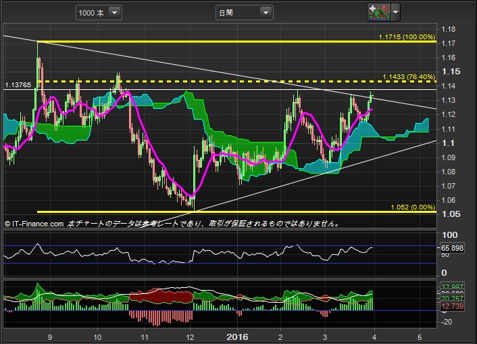Screen dimensions: 477x344
Task: Click the 1.15 price axis label
Action: click(x=451, y=72)
